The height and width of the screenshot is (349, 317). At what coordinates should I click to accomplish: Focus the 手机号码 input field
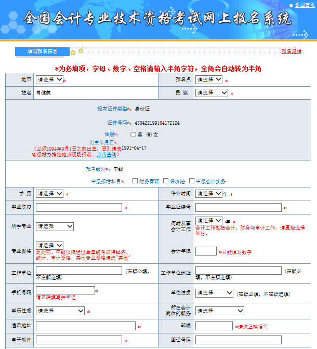pyautogui.click(x=65, y=290)
